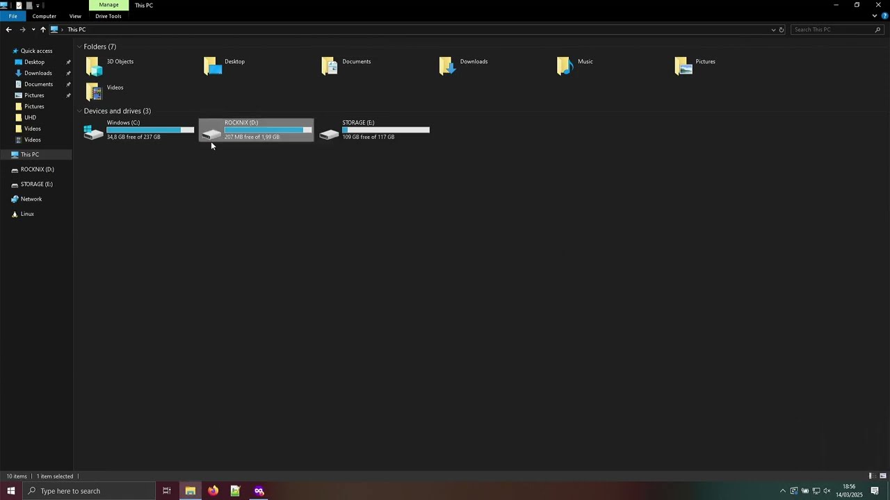Viewport: 890px width, 500px height.
Task: Open the Computer ribbon tab
Action: point(44,16)
